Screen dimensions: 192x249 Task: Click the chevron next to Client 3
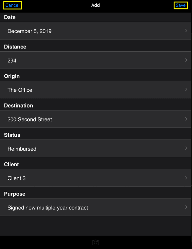pyautogui.click(x=186, y=178)
